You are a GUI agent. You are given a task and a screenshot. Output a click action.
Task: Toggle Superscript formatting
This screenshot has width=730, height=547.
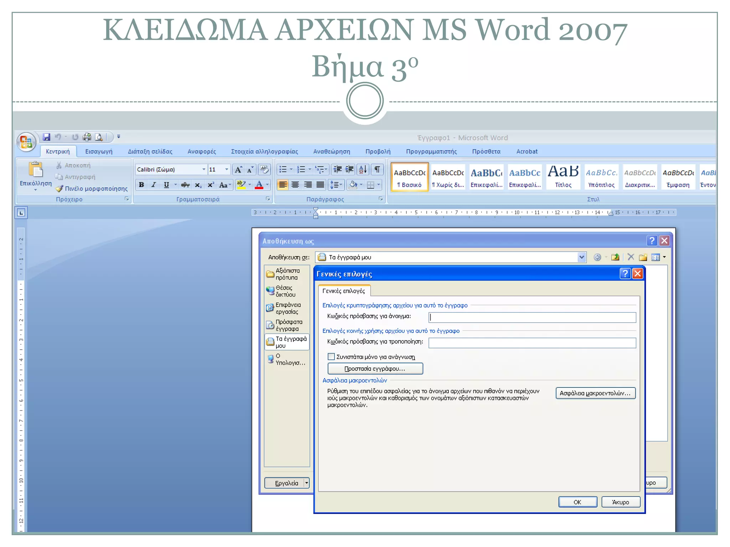[x=211, y=185]
